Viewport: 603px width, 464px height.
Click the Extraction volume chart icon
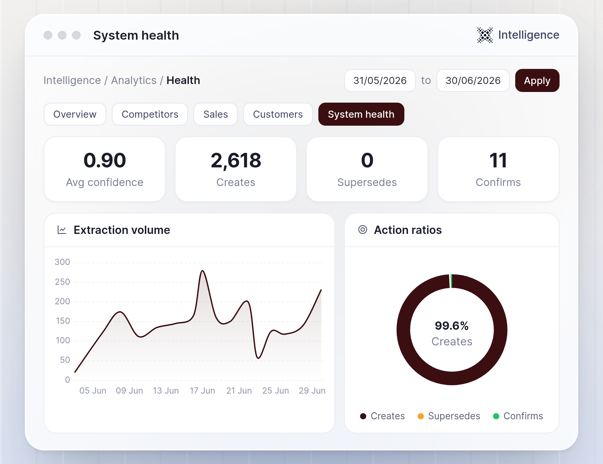(x=62, y=230)
